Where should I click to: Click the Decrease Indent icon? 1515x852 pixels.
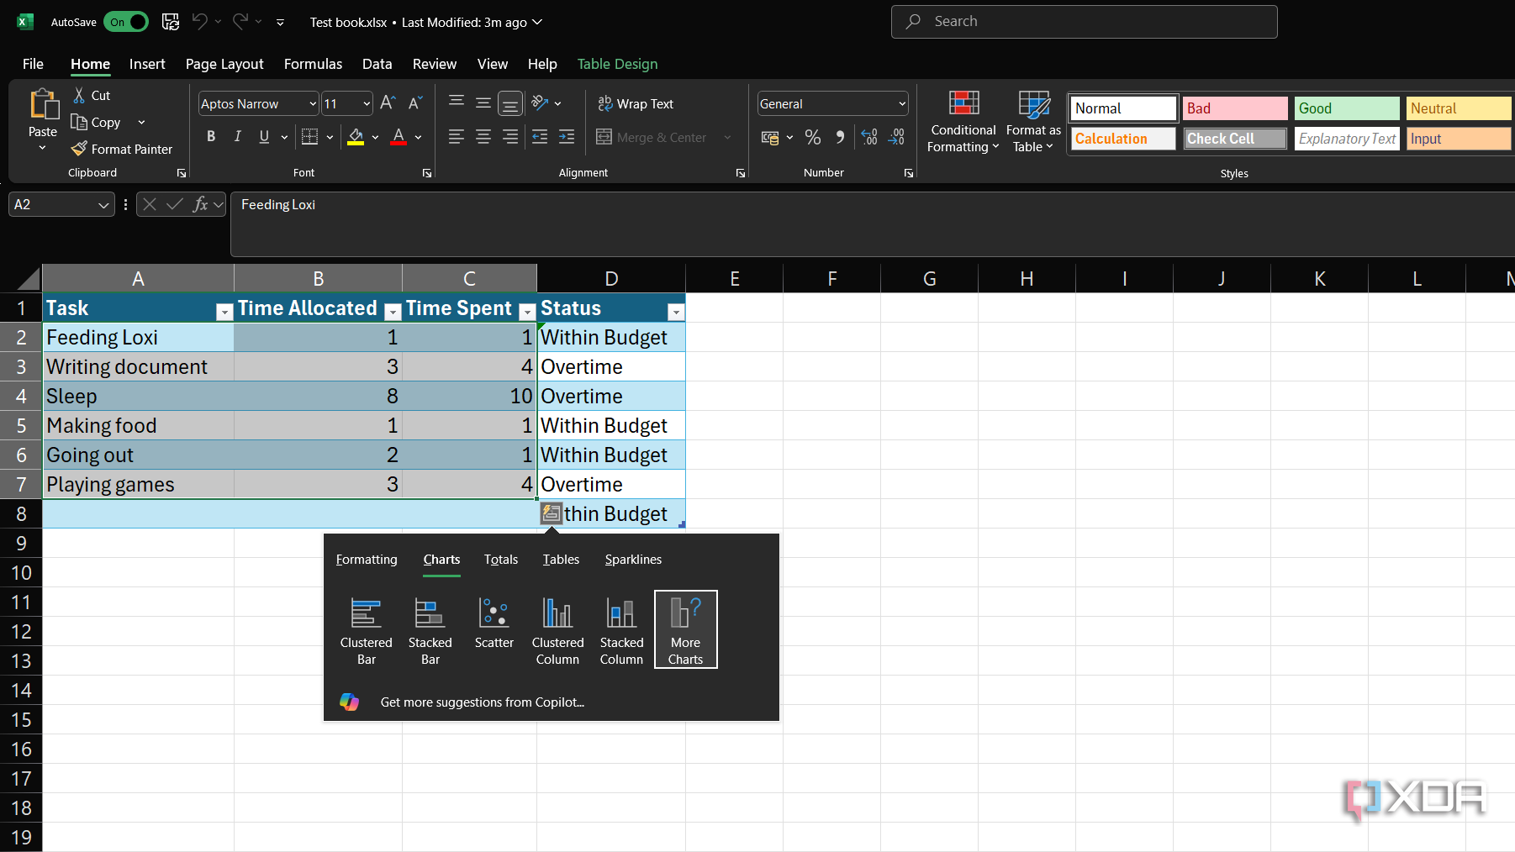[x=540, y=137]
